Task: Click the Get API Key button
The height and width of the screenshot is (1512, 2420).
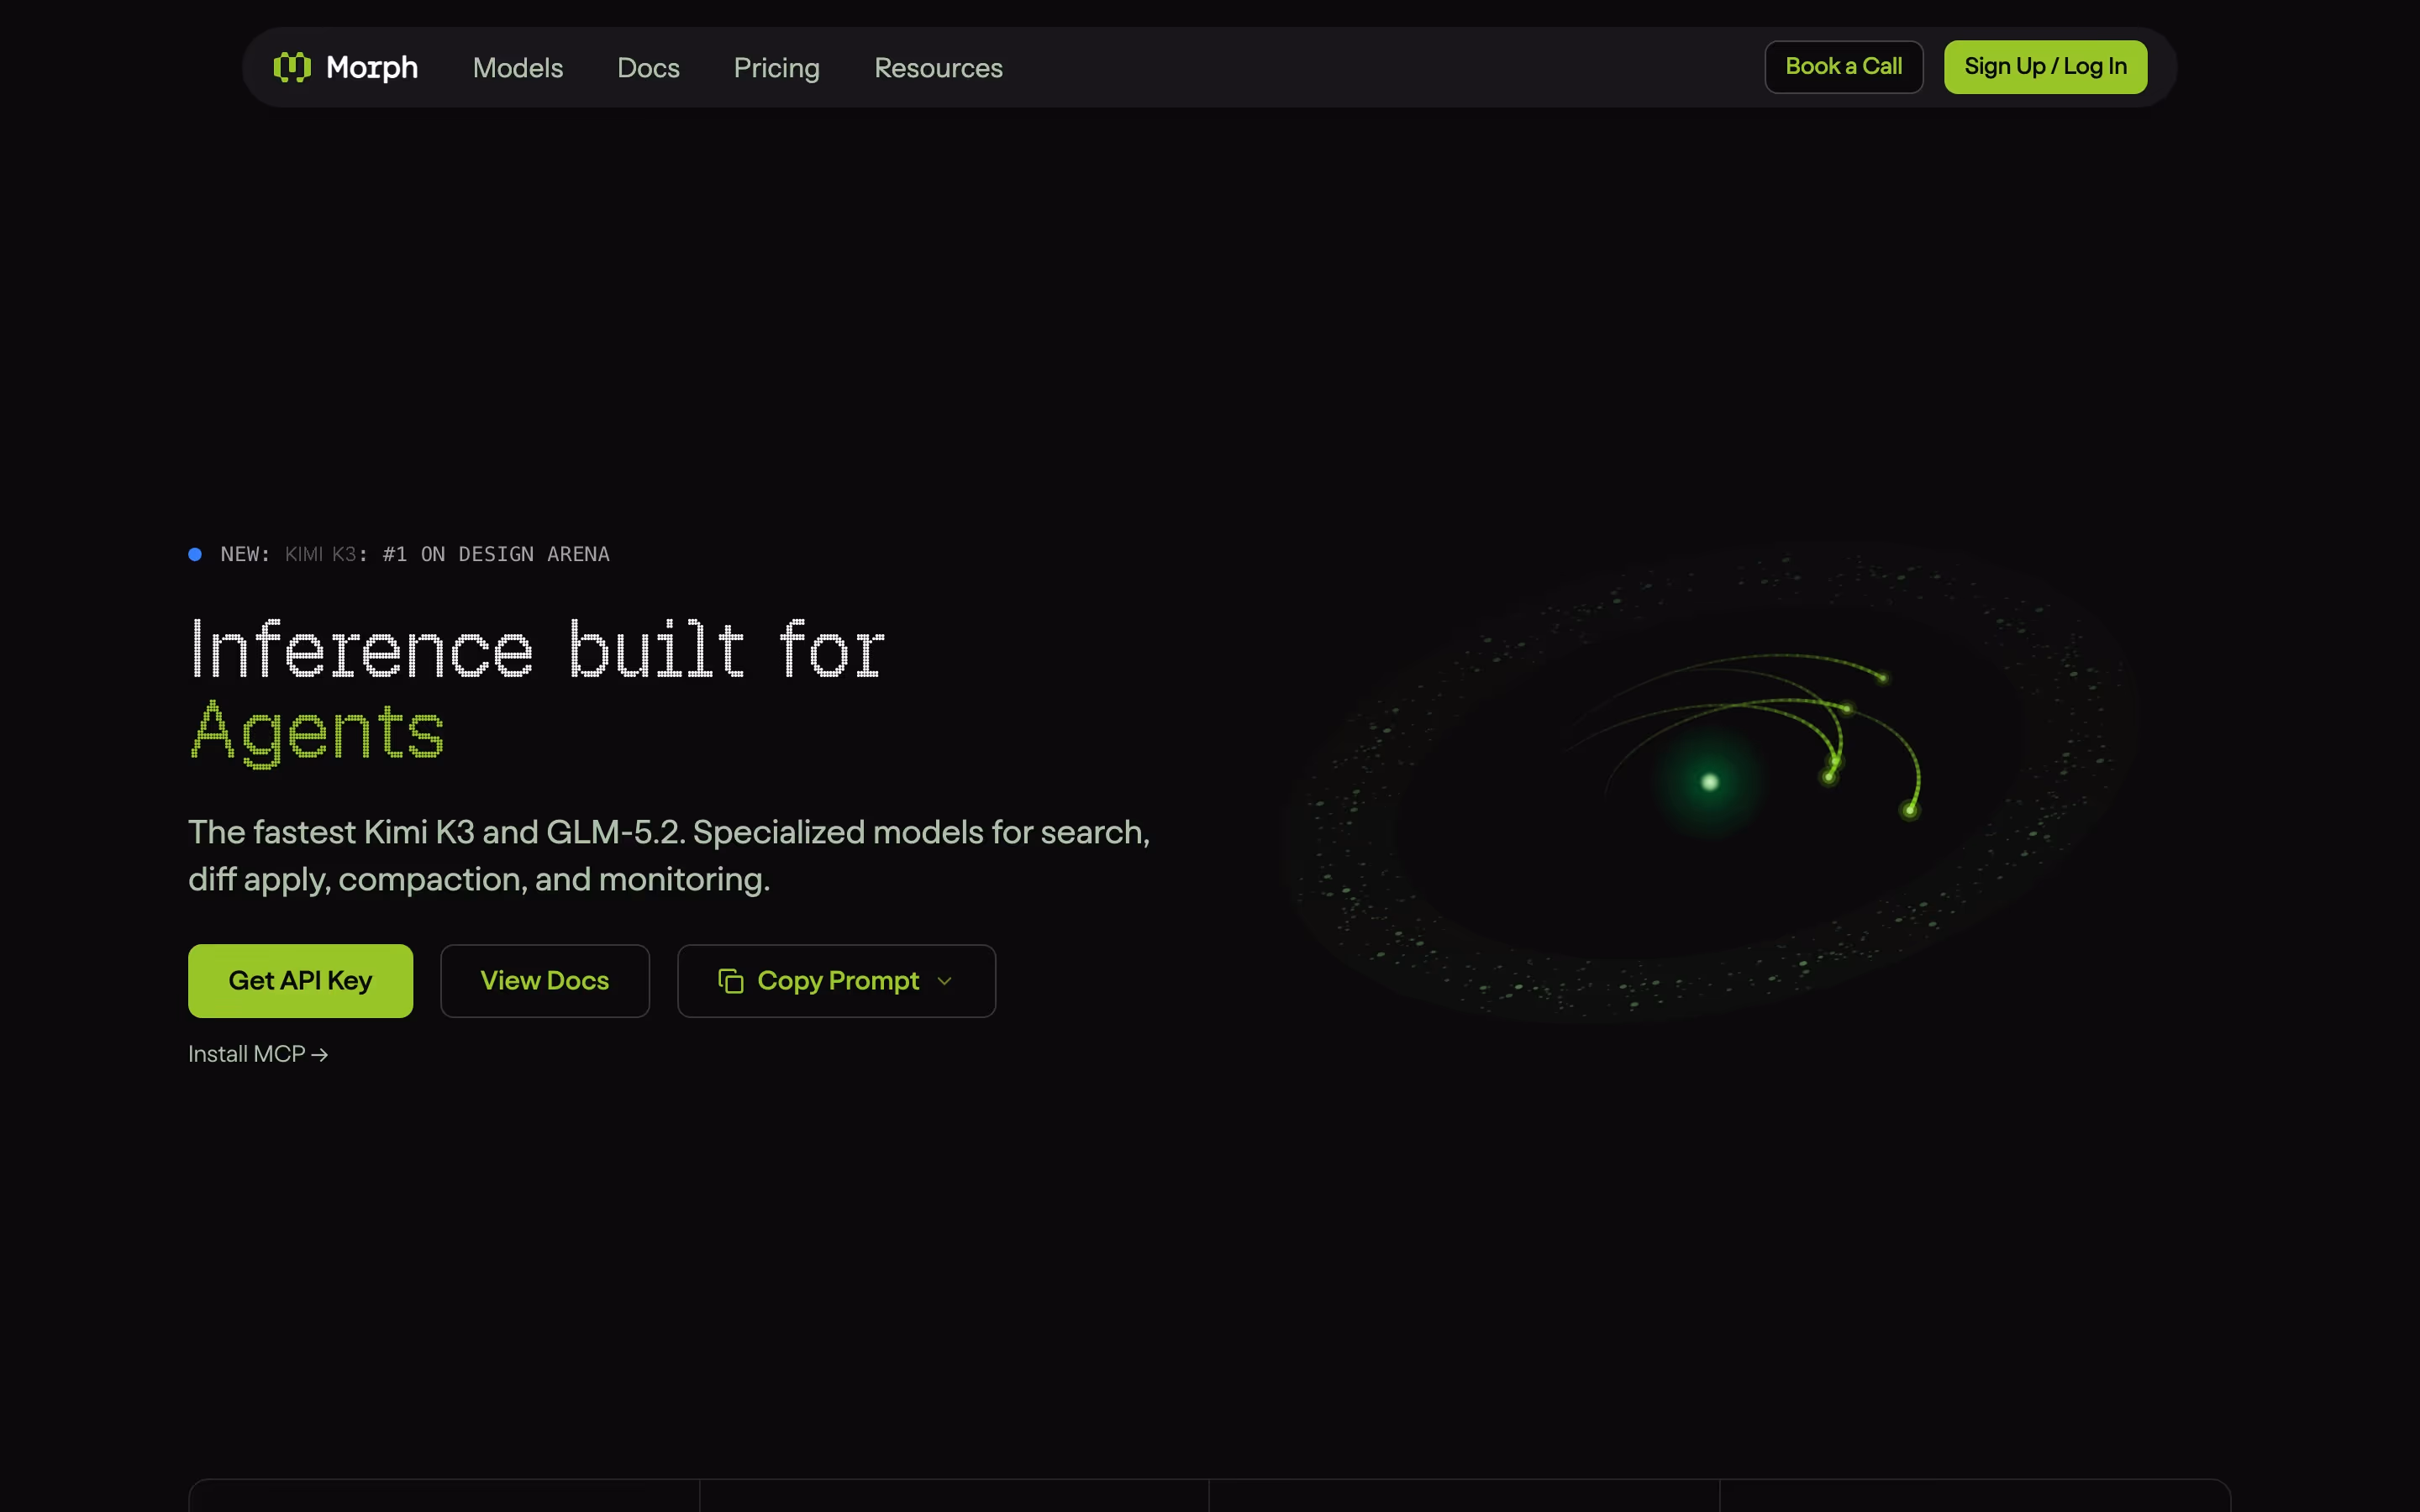Action: tap(300, 981)
